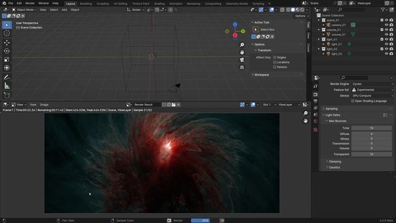Open the Window menu
Viewport: 396px width, 223px height.
pyautogui.click(x=43, y=3)
